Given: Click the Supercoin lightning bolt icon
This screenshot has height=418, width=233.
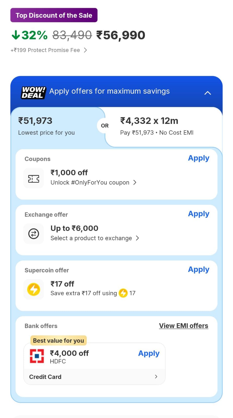Looking at the screenshot, I should 34,289.
